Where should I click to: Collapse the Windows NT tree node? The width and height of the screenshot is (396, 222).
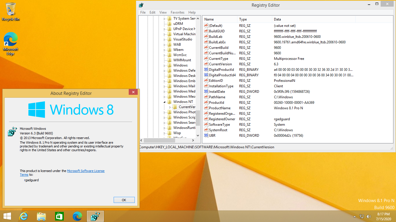click(165, 102)
